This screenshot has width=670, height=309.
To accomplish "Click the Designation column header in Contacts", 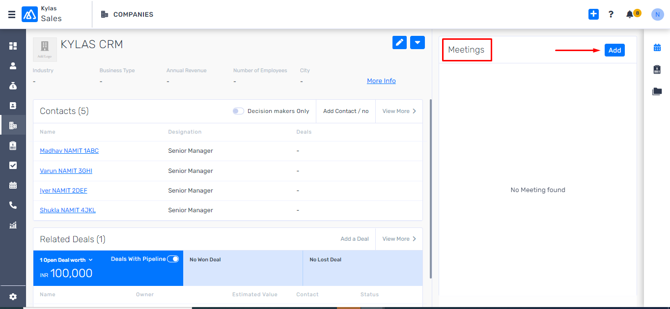I will click(x=185, y=132).
